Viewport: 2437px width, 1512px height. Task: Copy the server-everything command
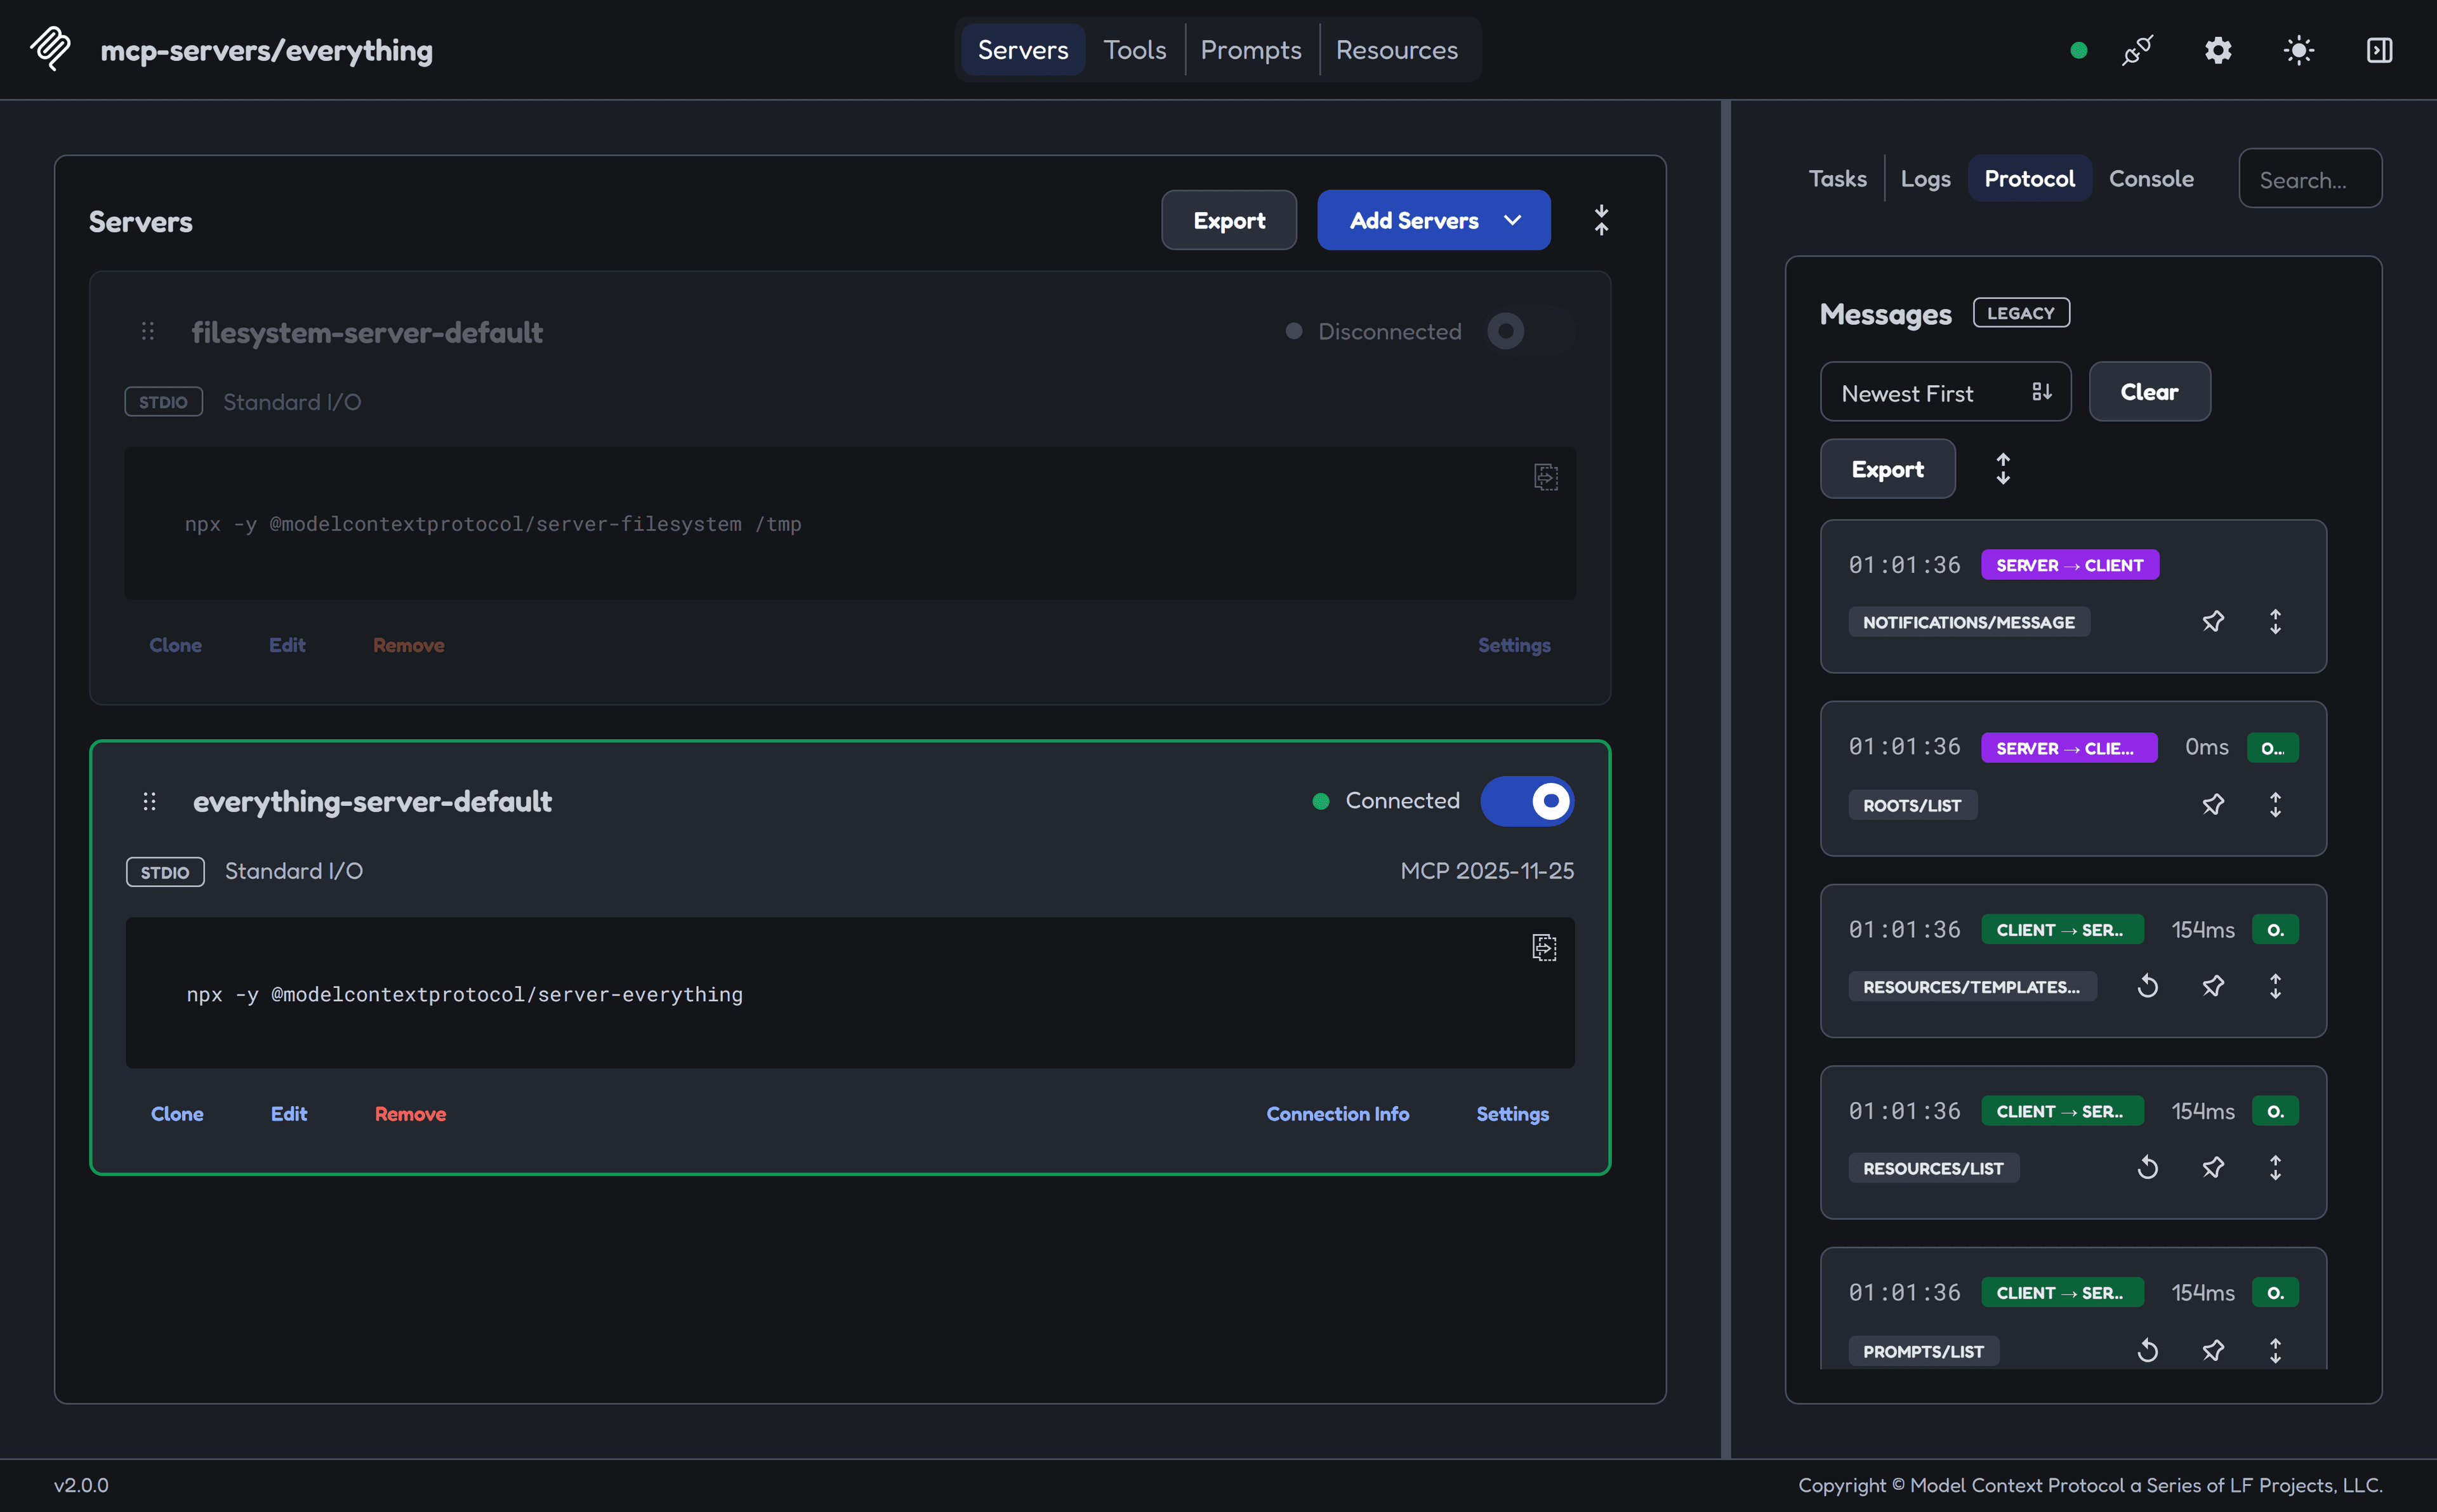click(x=1544, y=947)
